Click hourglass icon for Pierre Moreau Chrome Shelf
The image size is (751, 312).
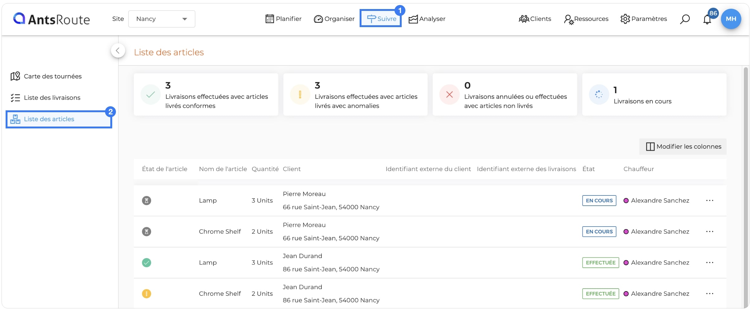pyautogui.click(x=146, y=232)
